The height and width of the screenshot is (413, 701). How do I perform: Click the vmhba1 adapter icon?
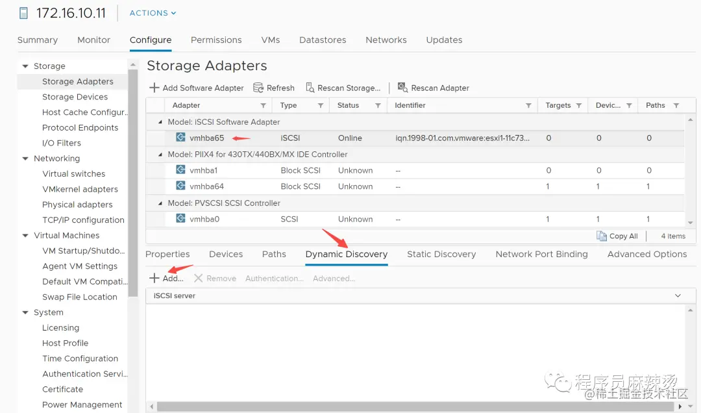point(180,169)
